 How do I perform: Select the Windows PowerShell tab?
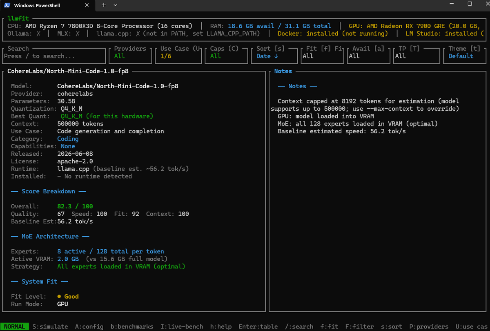click(48, 5)
